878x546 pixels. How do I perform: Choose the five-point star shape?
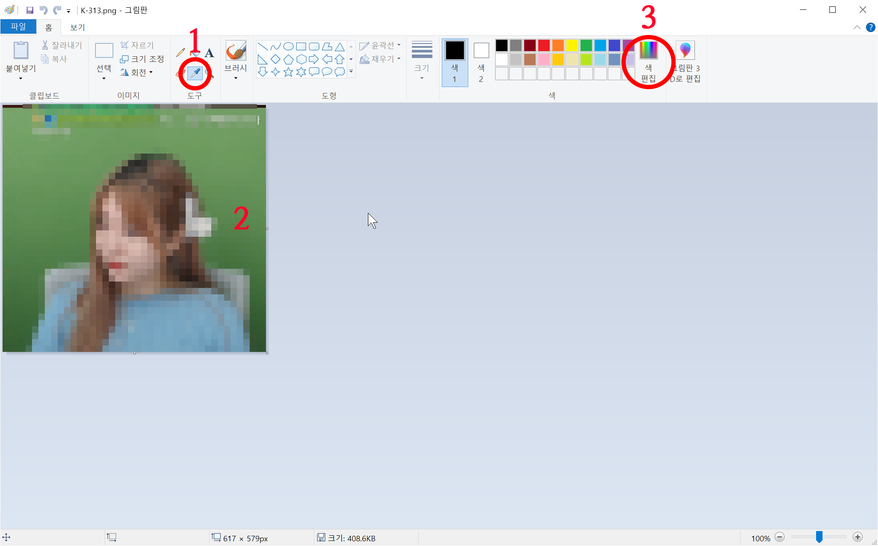289,72
